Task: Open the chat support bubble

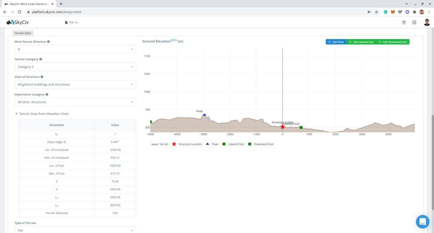Action: (422, 221)
